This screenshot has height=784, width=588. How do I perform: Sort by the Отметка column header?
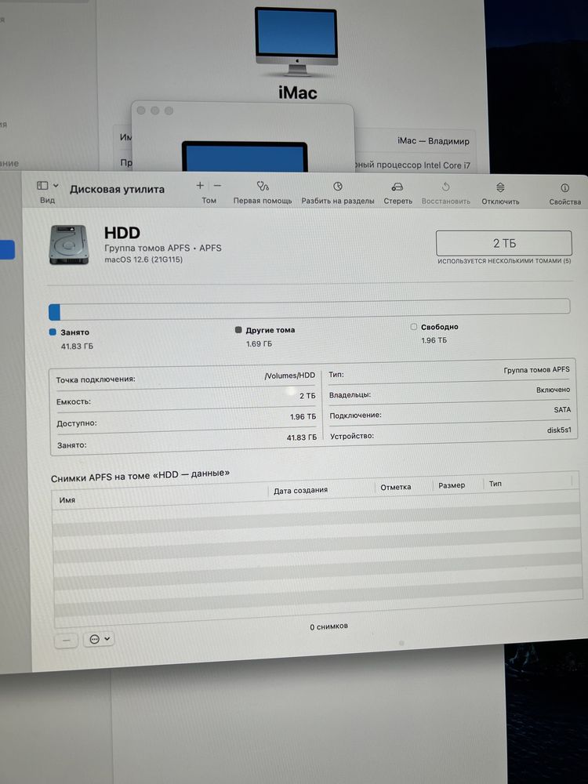click(x=395, y=487)
